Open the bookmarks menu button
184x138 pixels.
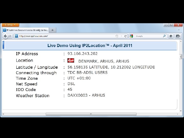pyautogui.click(x=178, y=36)
